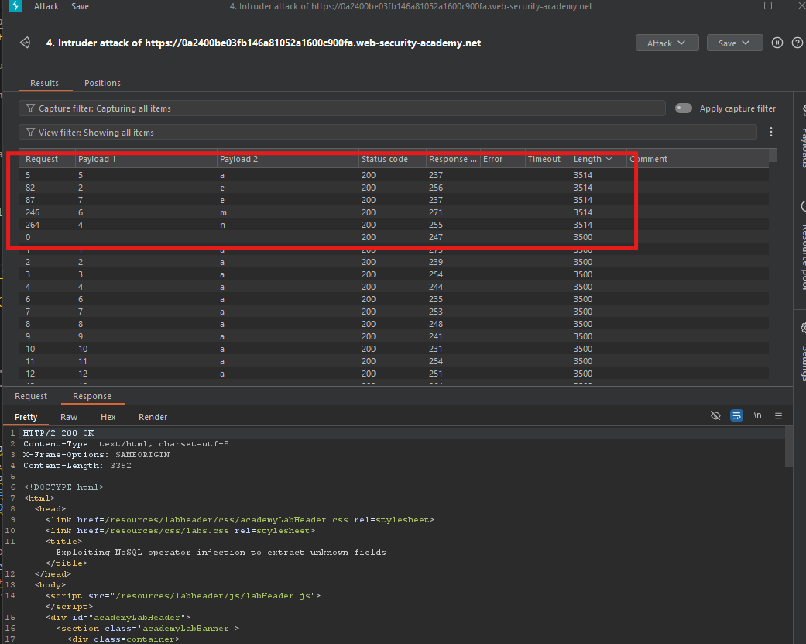Pause the attack using the pause icon
The height and width of the screenshot is (644, 806).
(x=777, y=43)
